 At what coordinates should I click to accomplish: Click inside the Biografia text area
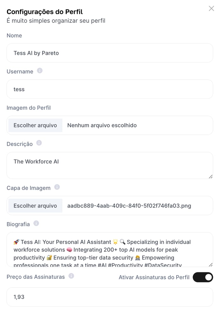tap(110, 250)
